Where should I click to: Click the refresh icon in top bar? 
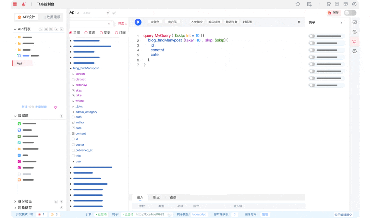298,4
